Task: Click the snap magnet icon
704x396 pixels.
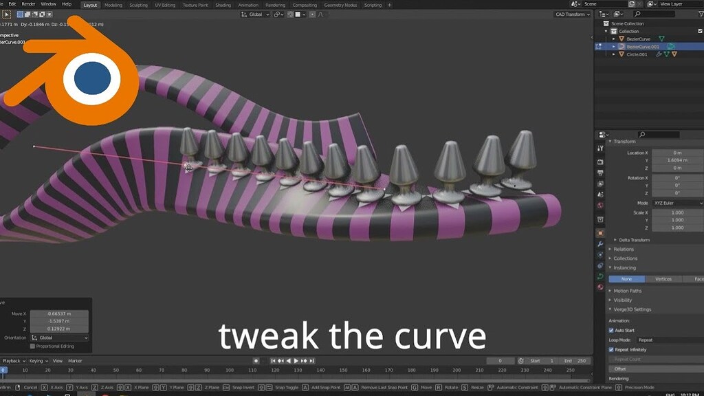Action: point(290,14)
